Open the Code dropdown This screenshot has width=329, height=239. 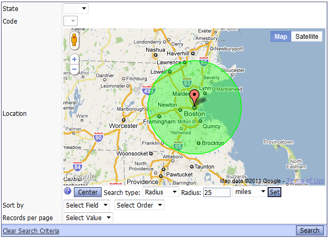71,21
